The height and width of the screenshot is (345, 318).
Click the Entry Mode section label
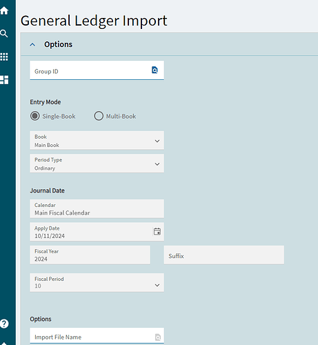click(x=46, y=102)
